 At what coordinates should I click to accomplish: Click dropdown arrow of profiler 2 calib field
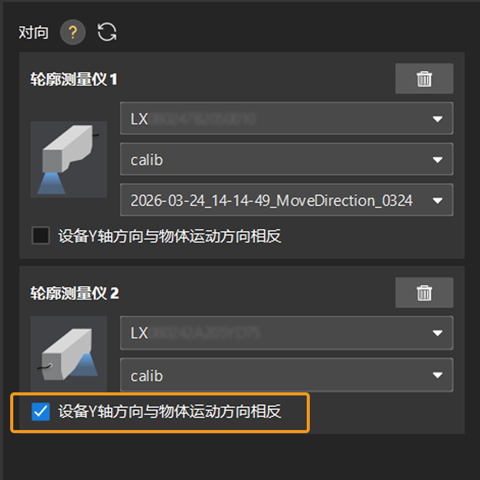point(437,375)
